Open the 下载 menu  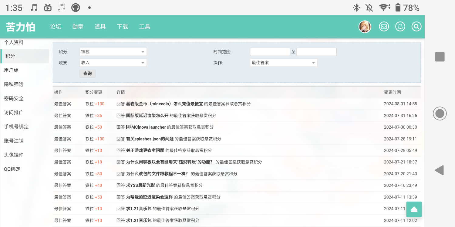click(x=123, y=27)
